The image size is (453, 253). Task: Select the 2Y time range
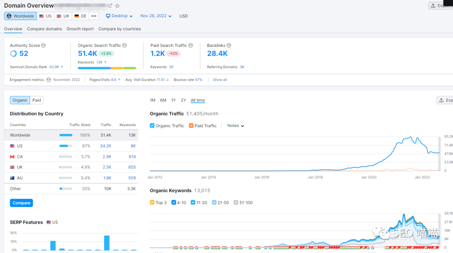pos(183,100)
